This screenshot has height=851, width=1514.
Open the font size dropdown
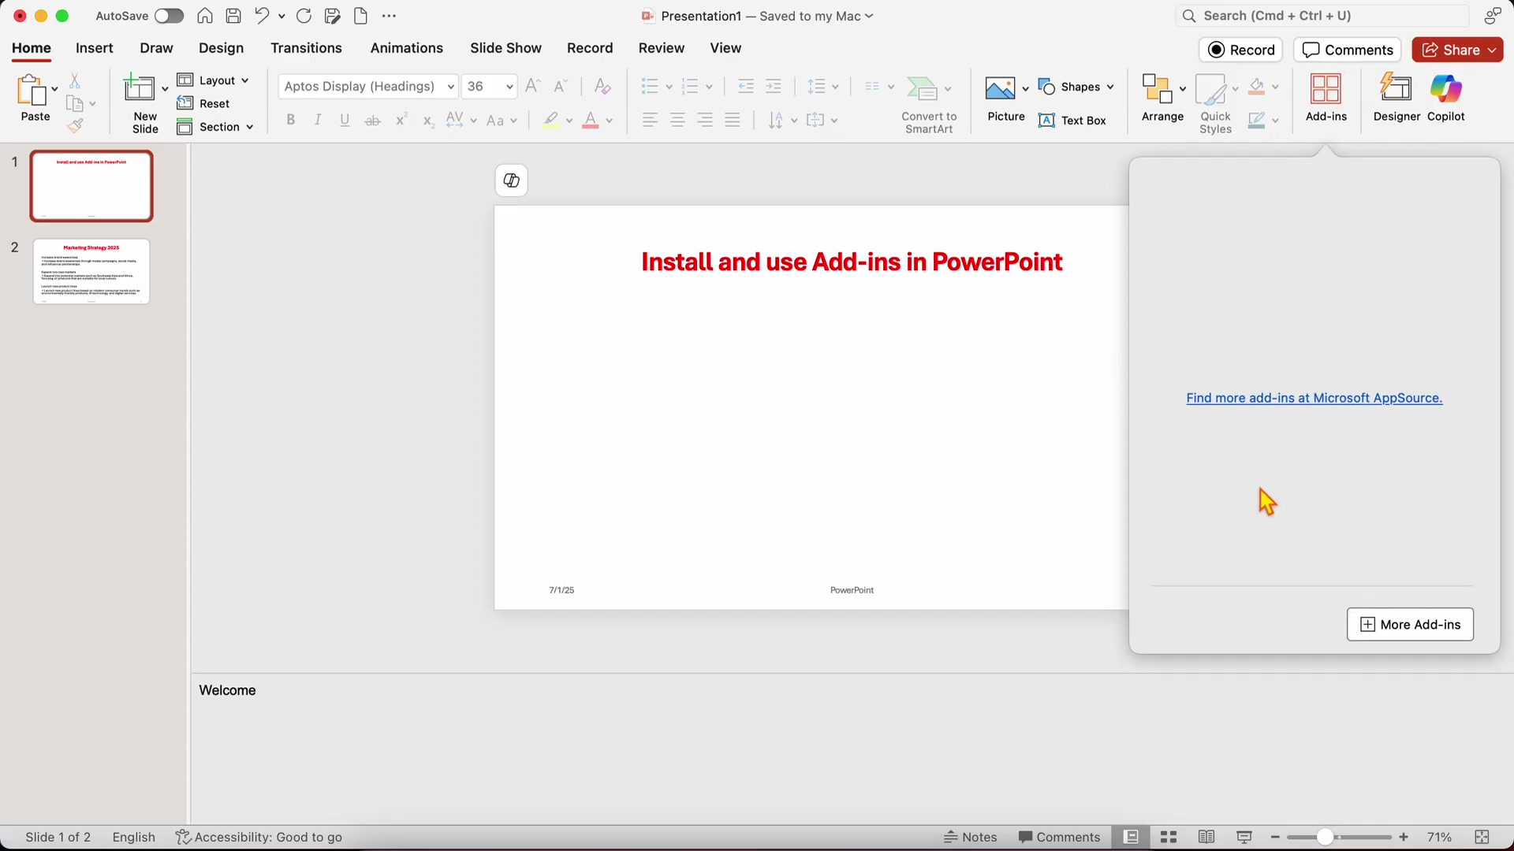point(509,86)
